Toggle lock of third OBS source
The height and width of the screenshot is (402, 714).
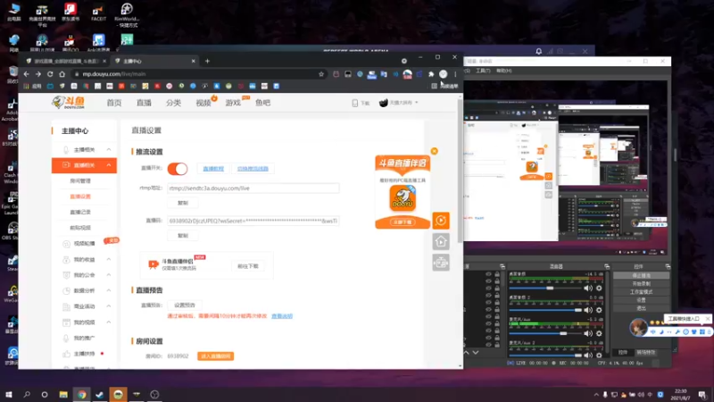click(x=497, y=288)
